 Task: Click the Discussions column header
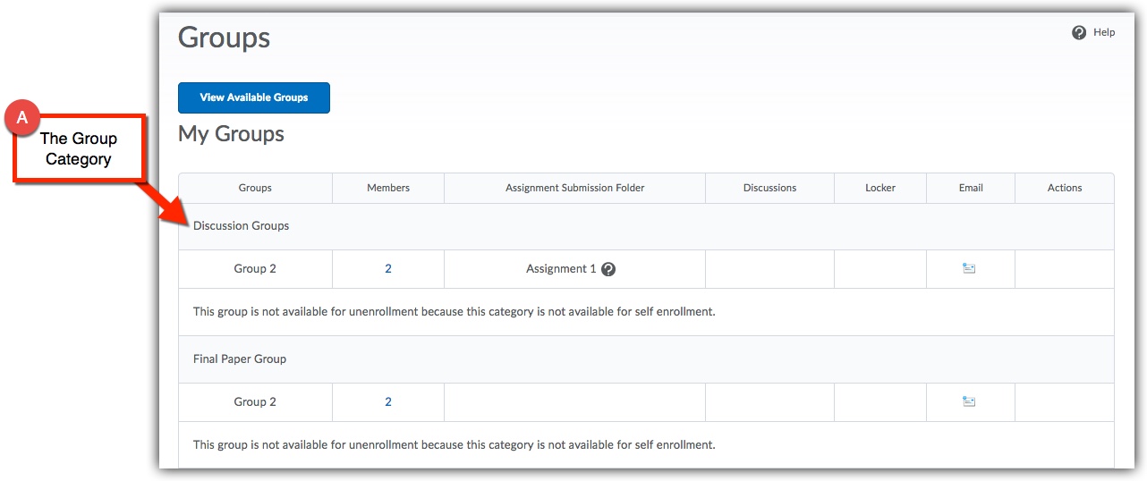click(769, 188)
